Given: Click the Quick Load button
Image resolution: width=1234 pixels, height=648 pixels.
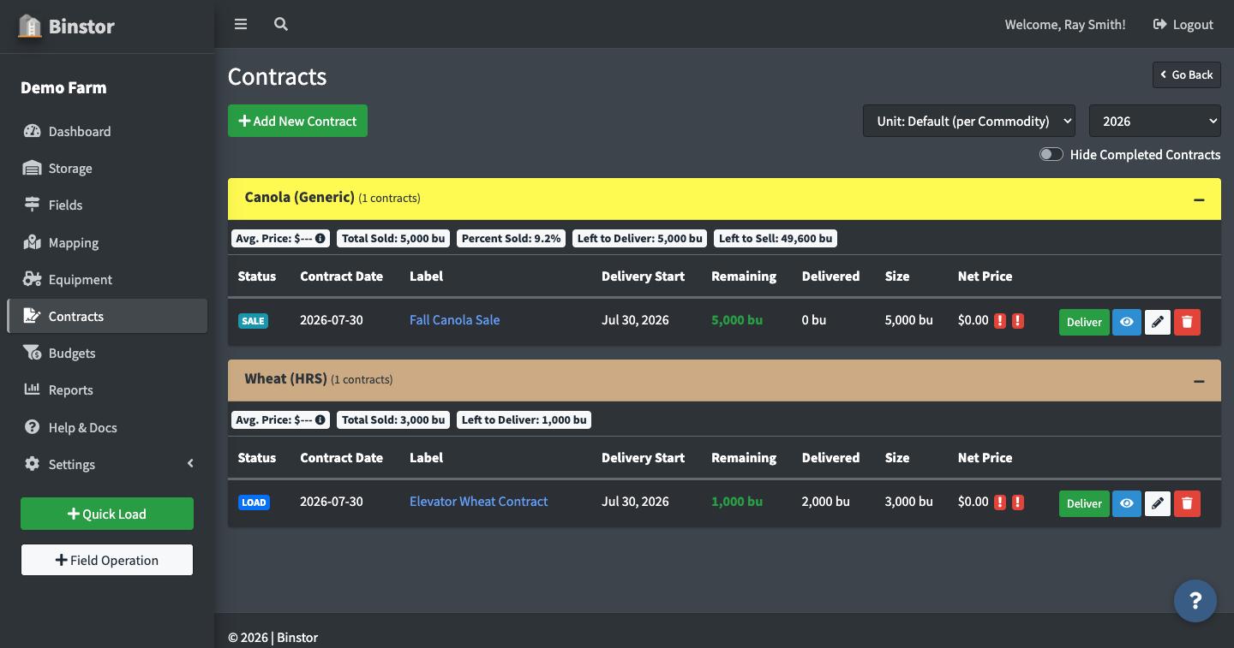Looking at the screenshot, I should click(107, 514).
